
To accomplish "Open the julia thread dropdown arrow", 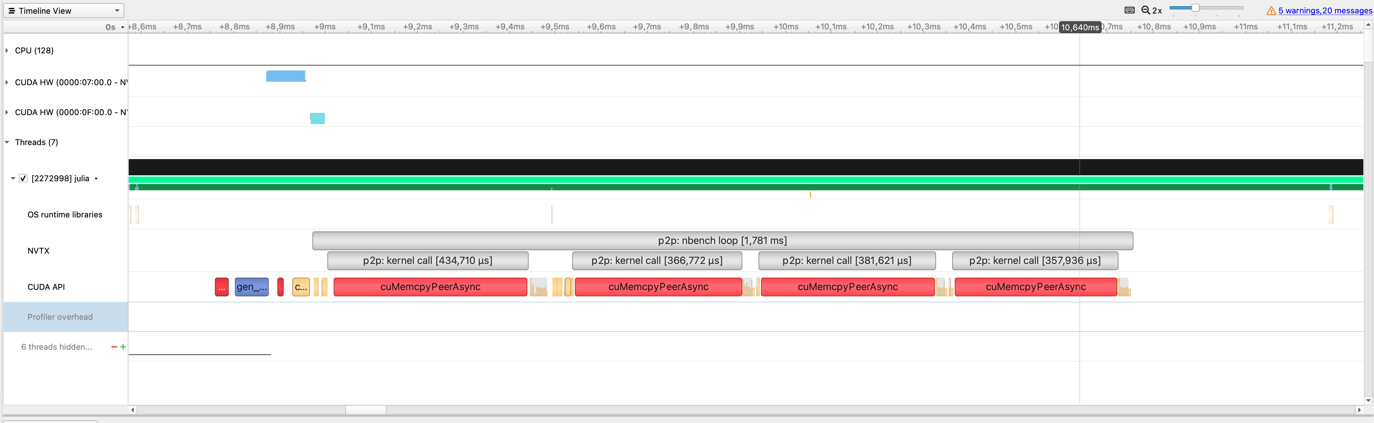I will [x=97, y=179].
